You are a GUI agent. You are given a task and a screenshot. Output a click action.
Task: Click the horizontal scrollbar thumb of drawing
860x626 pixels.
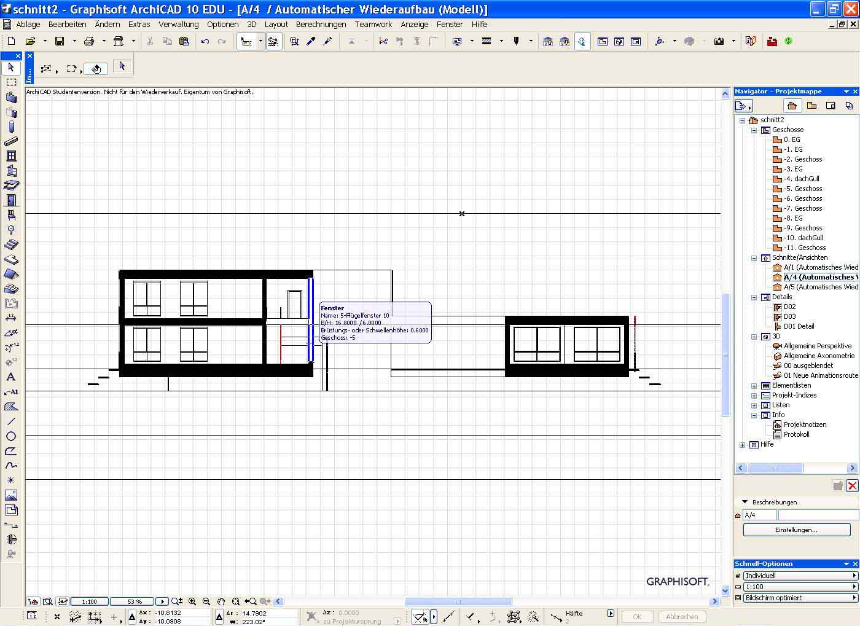(x=458, y=601)
